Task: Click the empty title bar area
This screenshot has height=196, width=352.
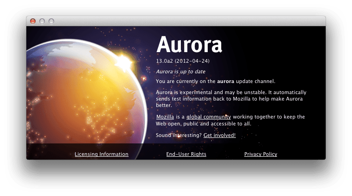Action: click(x=185, y=21)
